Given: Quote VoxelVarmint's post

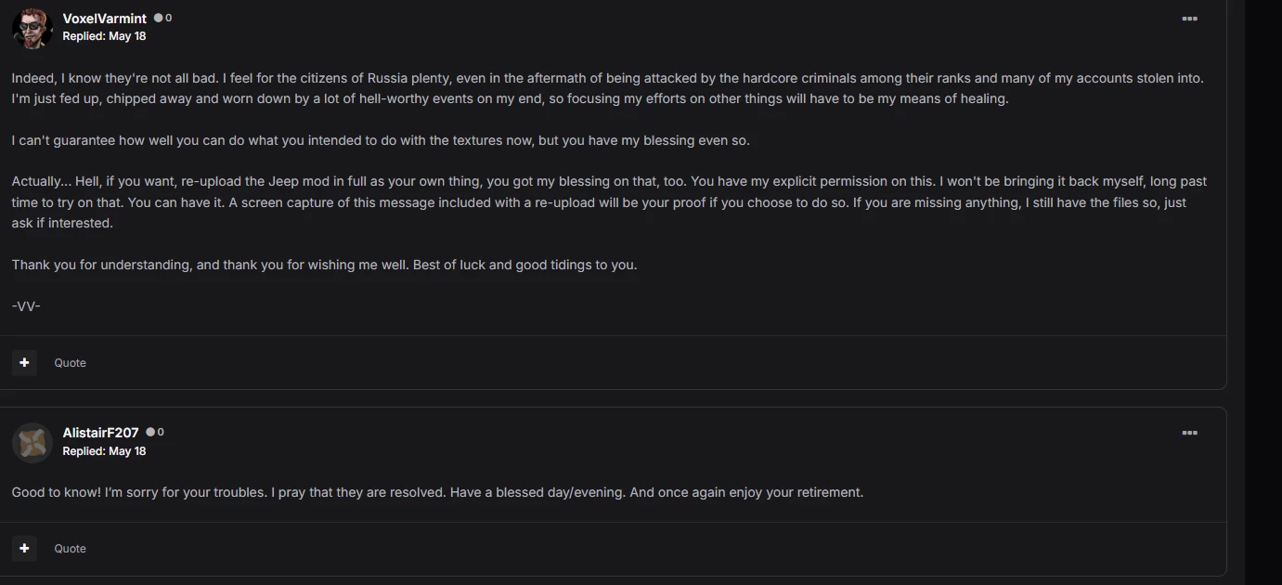Looking at the screenshot, I should point(70,363).
